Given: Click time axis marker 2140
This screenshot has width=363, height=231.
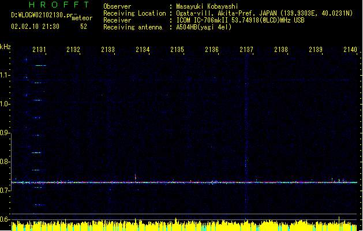Looking at the screenshot, I should click(350, 50).
